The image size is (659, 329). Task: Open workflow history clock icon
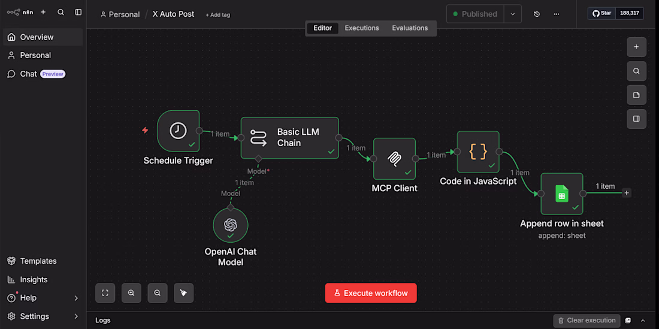537,14
